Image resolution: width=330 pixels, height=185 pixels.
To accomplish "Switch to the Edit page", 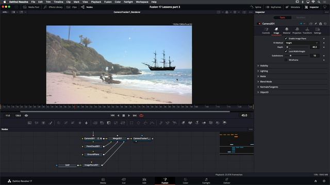I will (x=144, y=181).
